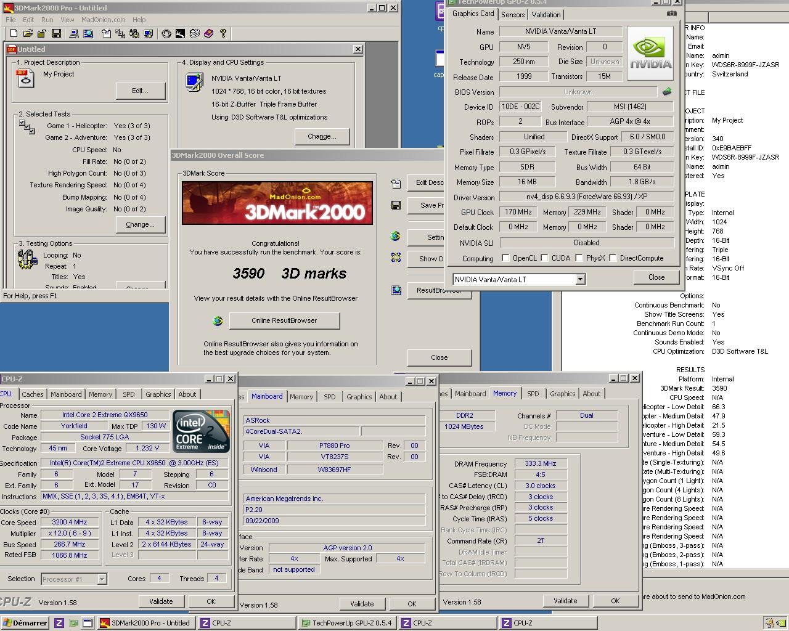Click the Project Description 3D document icon

26,78
